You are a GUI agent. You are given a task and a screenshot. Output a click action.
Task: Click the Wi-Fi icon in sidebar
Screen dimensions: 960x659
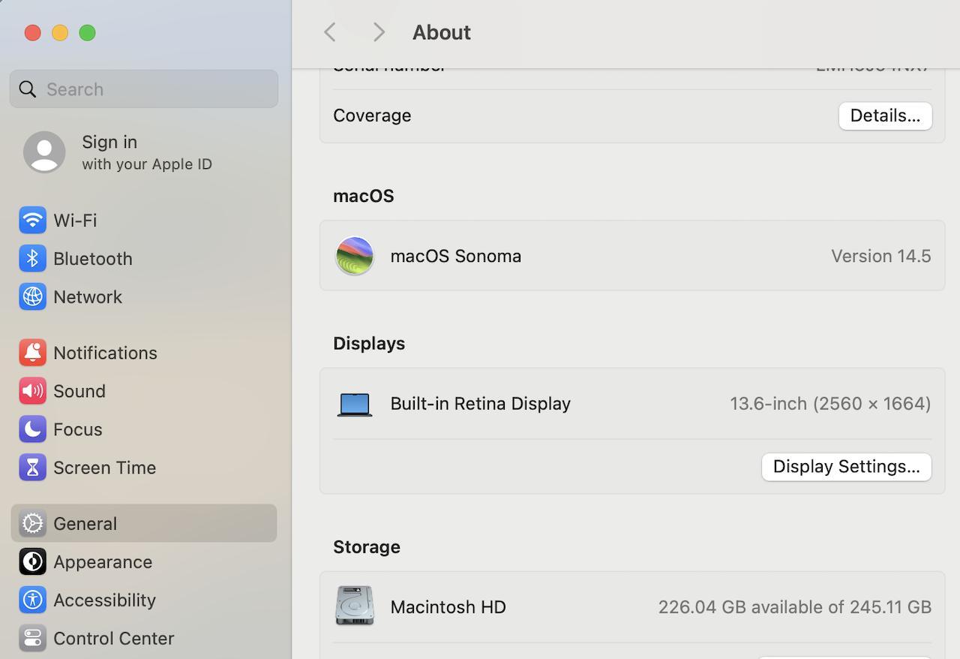(32, 220)
